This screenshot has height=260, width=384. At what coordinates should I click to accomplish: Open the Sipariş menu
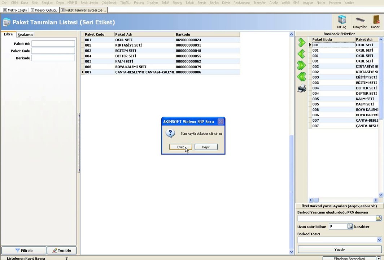(x=177, y=3)
